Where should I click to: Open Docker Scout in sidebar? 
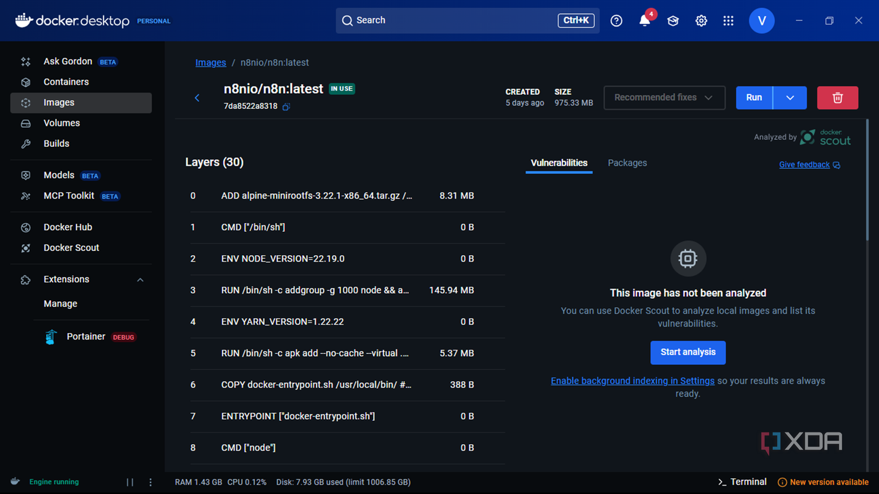tap(81, 248)
